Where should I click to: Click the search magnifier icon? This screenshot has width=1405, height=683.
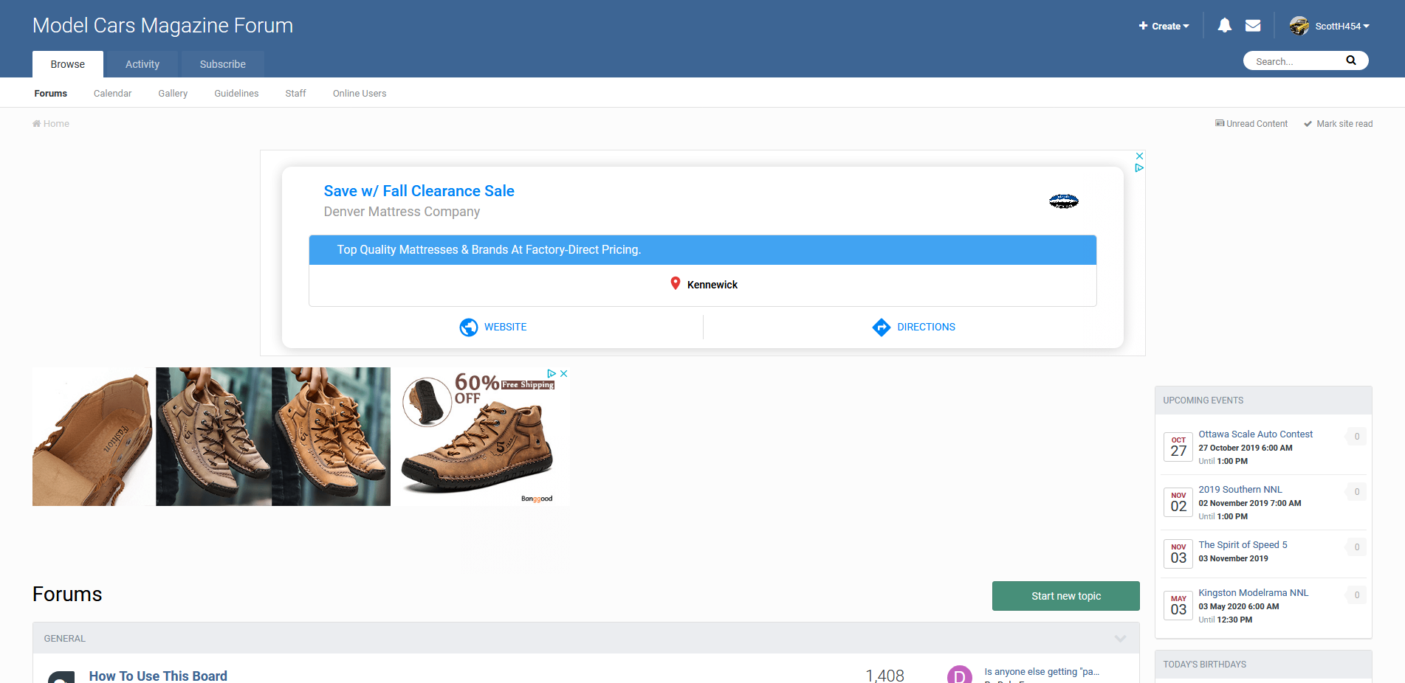(1351, 60)
